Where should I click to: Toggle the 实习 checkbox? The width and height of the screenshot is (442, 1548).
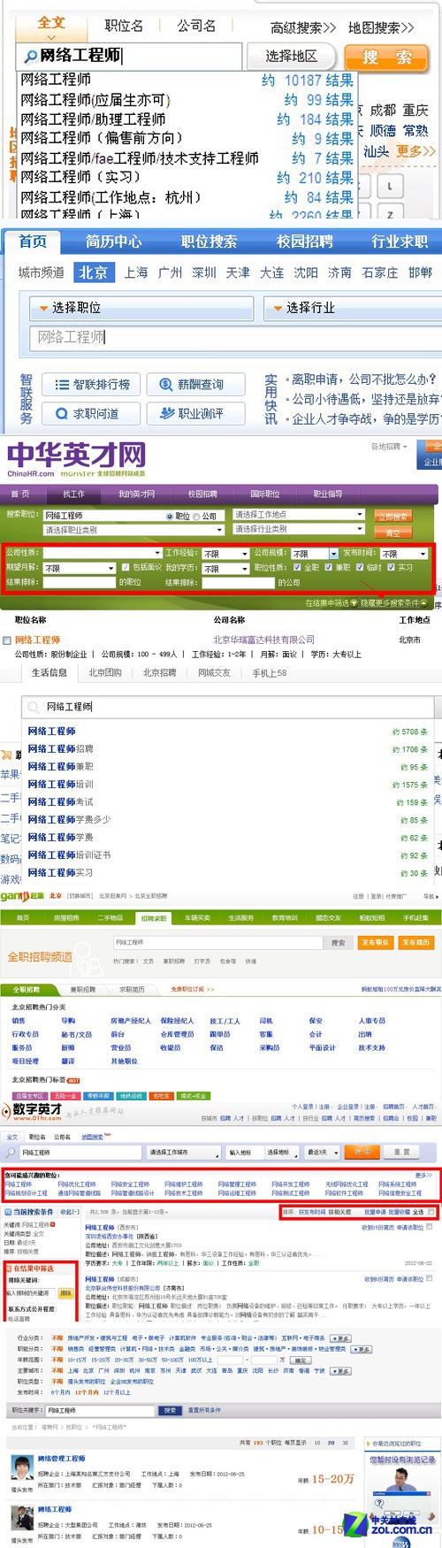(x=391, y=568)
